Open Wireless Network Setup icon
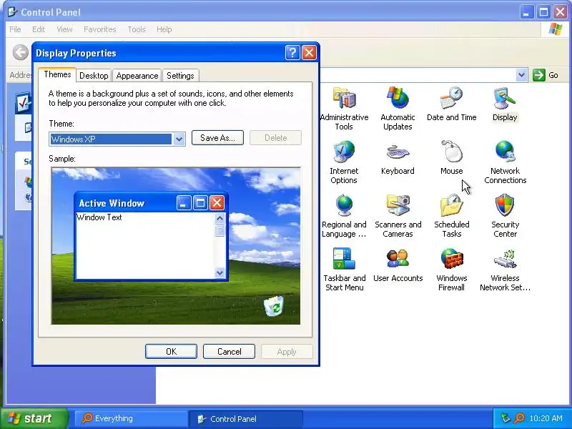 click(x=505, y=259)
